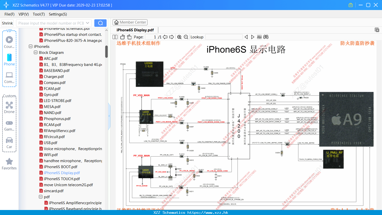Click the blue search button

tap(100, 23)
